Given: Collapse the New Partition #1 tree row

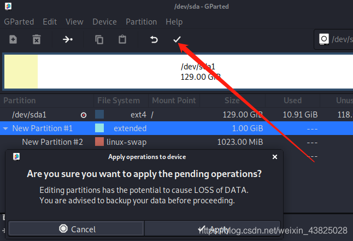Looking at the screenshot, I should [5, 128].
